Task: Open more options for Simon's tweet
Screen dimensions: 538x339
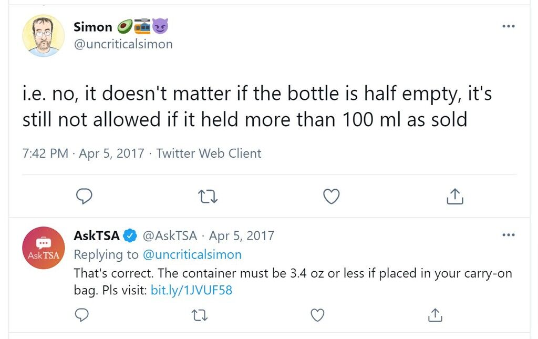Action: (508, 26)
